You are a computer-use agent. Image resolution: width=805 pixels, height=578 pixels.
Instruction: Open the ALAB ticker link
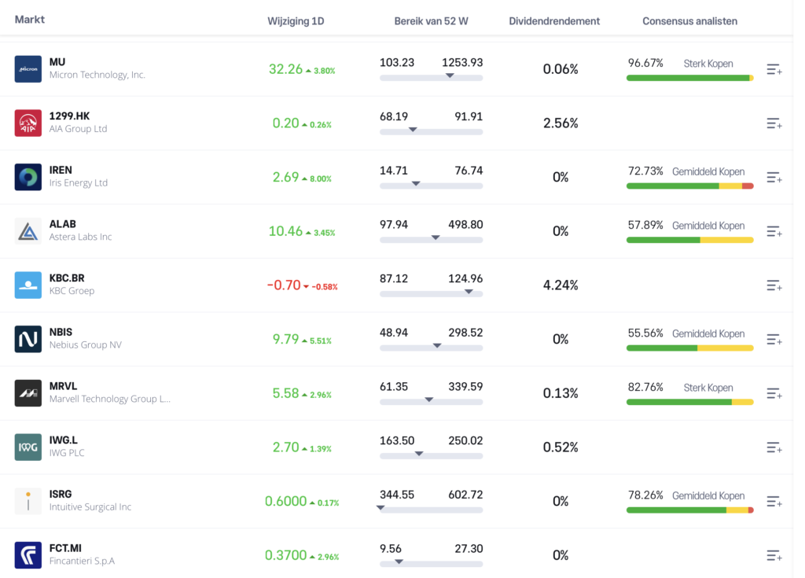tap(63, 224)
